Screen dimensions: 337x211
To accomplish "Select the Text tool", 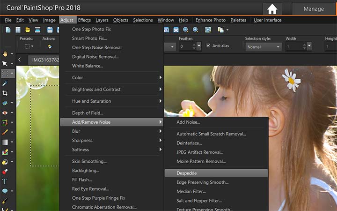I will (5, 181).
